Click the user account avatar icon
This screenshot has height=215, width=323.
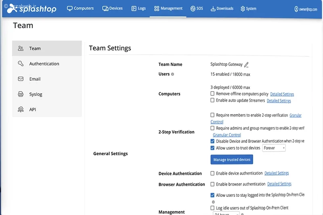(x=296, y=9)
